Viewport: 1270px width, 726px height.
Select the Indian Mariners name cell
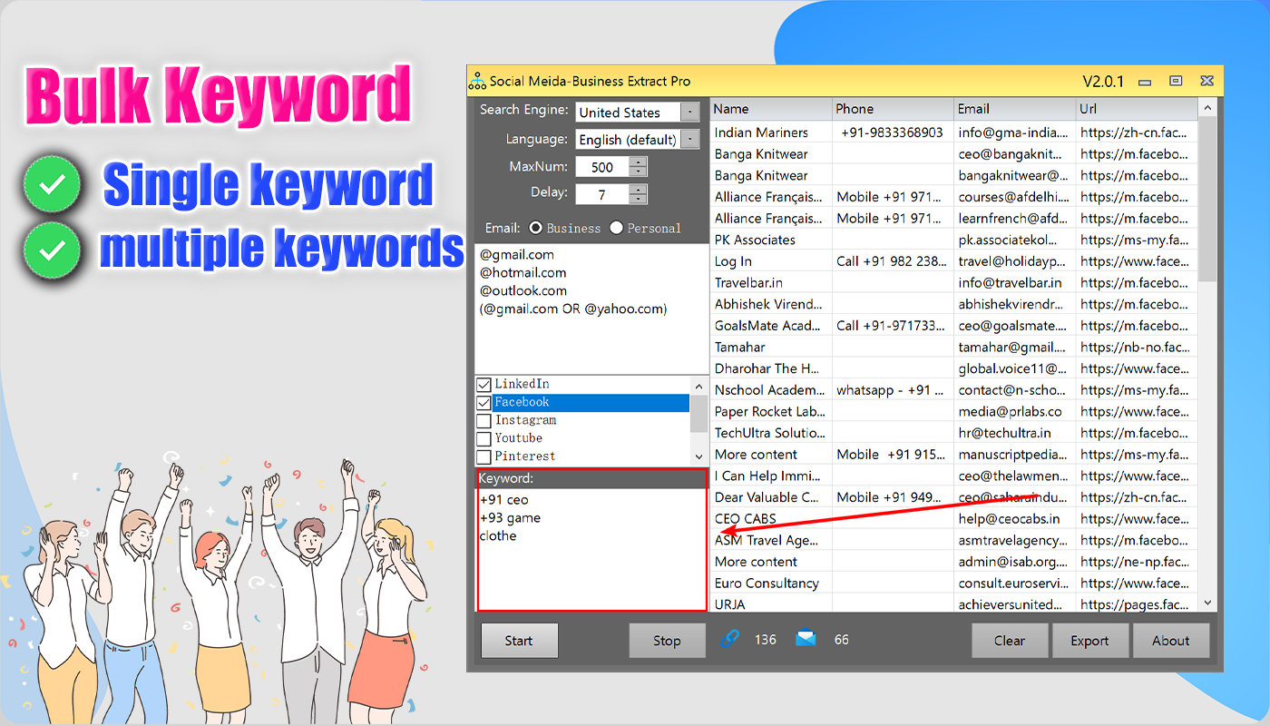[771, 132]
